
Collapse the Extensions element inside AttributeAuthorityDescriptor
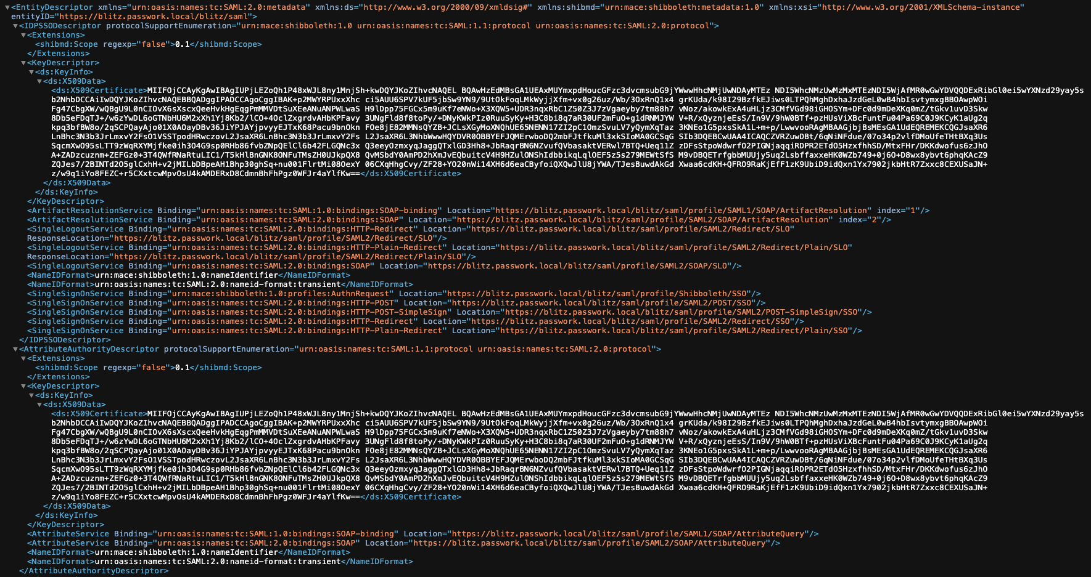pyautogui.click(x=23, y=358)
